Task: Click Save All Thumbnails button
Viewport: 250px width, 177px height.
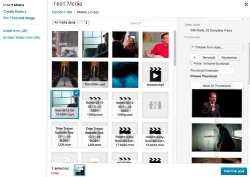Action: 216,86
